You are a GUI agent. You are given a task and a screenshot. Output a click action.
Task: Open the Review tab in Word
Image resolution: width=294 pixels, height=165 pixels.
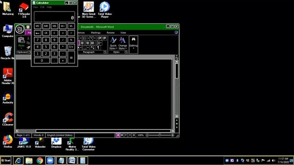pyautogui.click(x=110, y=33)
